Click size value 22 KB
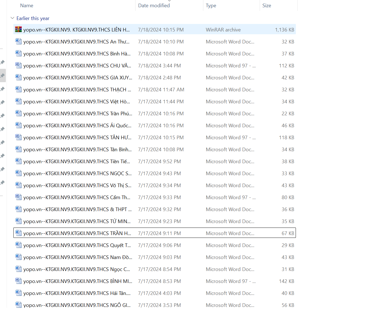The image size is (367, 315). point(288,114)
